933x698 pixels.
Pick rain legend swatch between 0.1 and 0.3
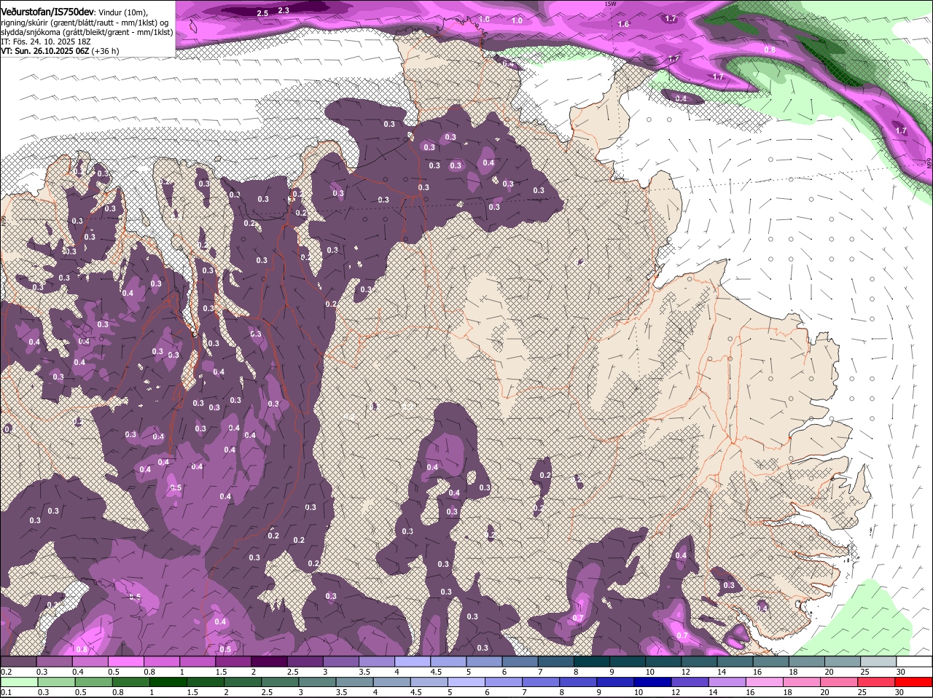[19, 682]
